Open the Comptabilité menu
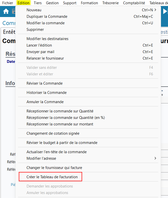The width and height of the screenshot is (168, 198). [134, 3]
